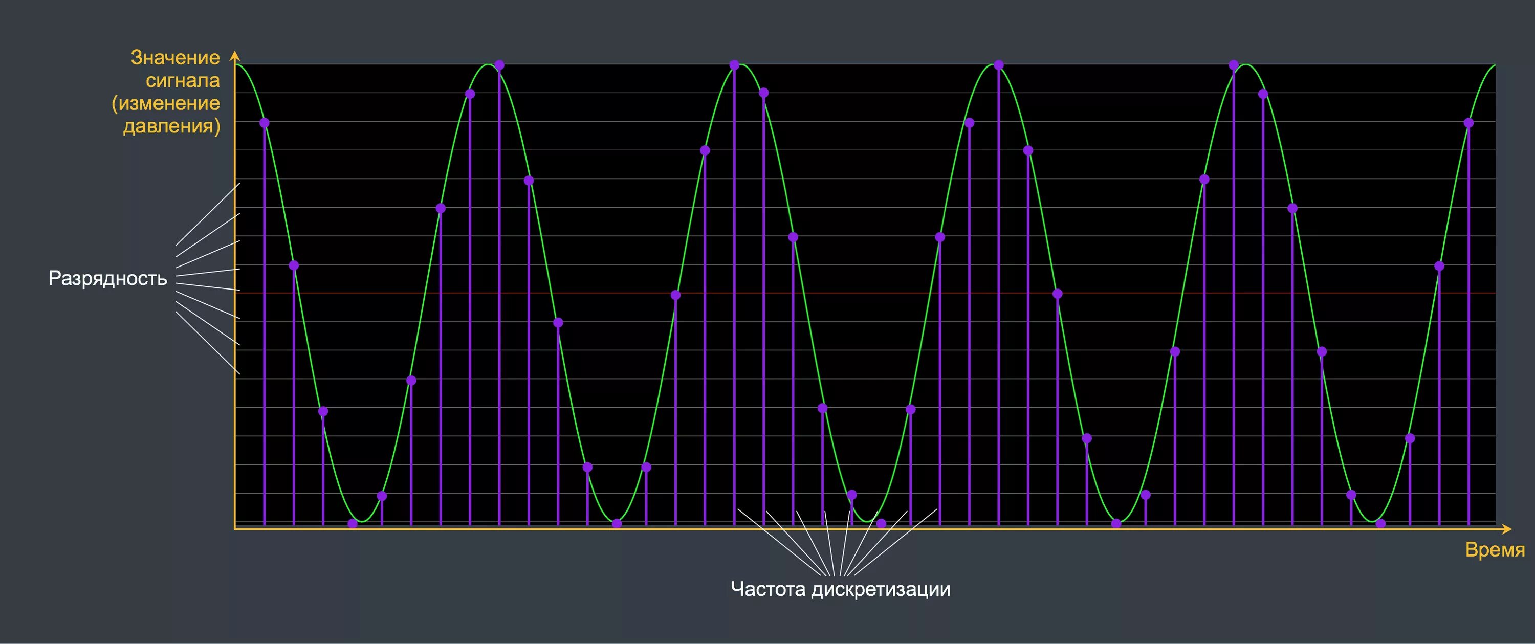Click the bottommost white line fanning from "Разрядность"
Viewport: 1535px width, 644px height.
coord(207,343)
